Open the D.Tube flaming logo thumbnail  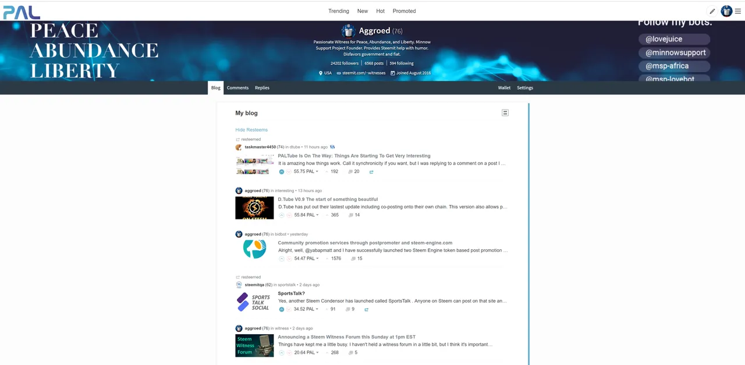click(x=254, y=208)
